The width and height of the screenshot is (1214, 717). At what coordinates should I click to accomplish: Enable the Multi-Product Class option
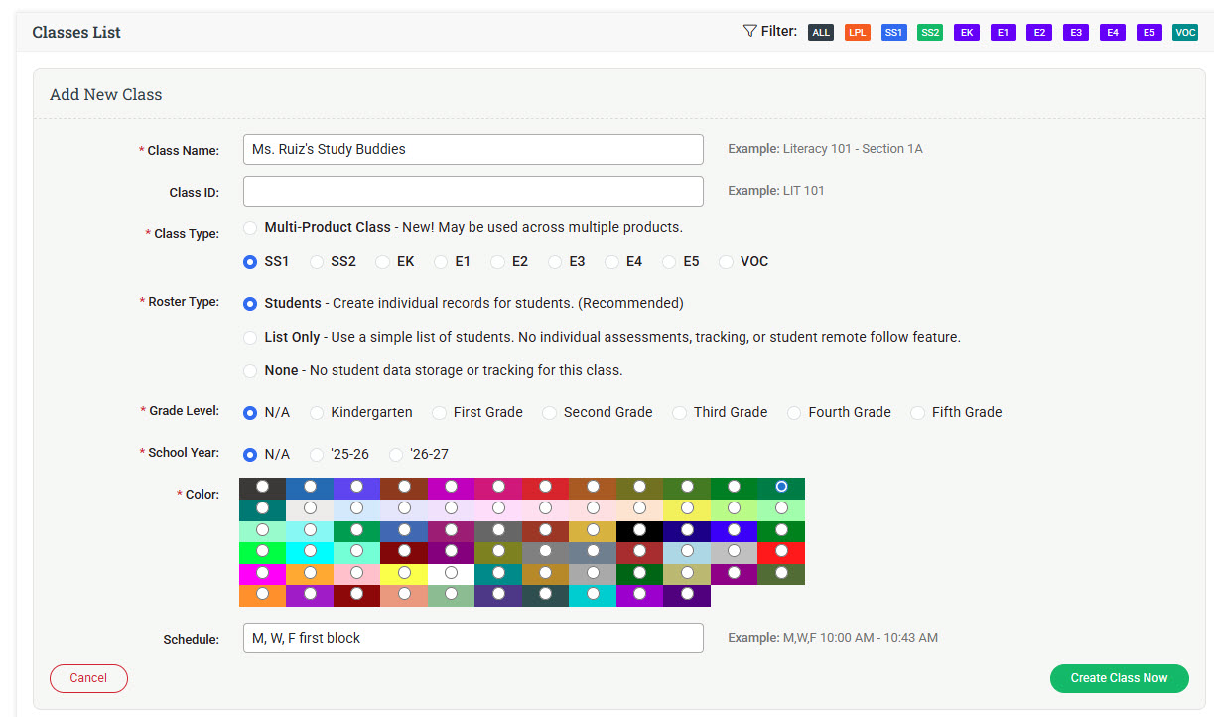coord(250,227)
